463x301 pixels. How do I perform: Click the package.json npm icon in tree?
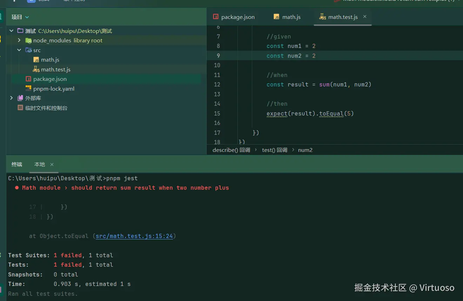coord(28,79)
